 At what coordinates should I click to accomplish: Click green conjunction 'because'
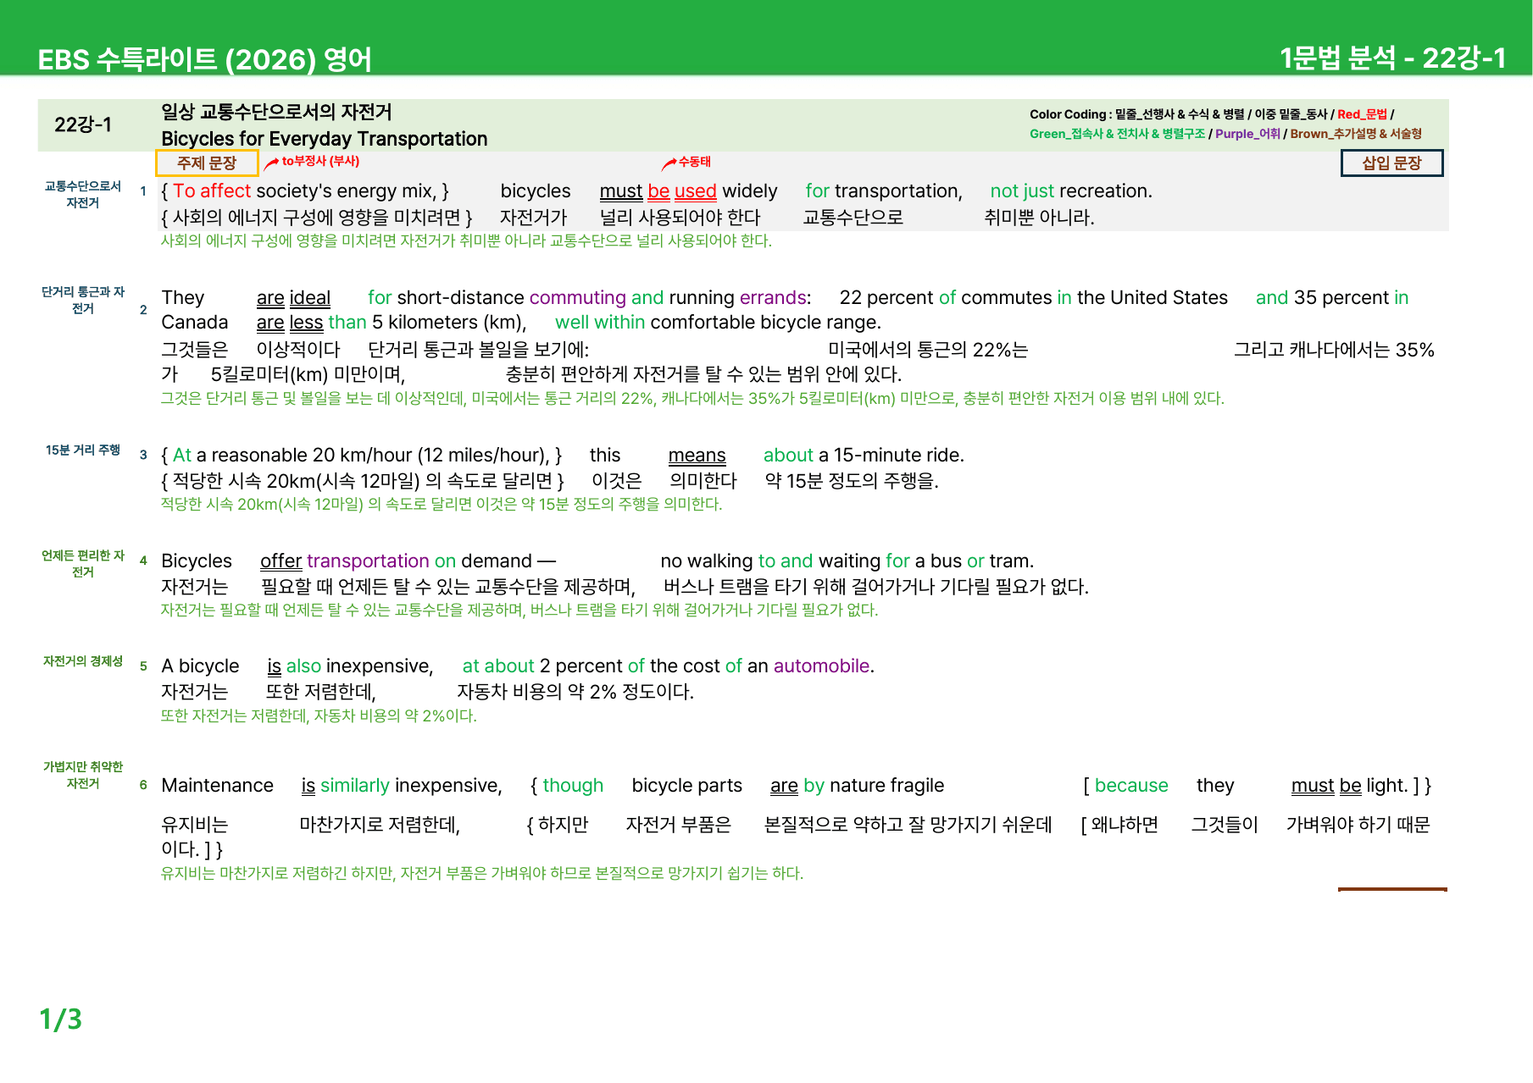pyautogui.click(x=1131, y=786)
